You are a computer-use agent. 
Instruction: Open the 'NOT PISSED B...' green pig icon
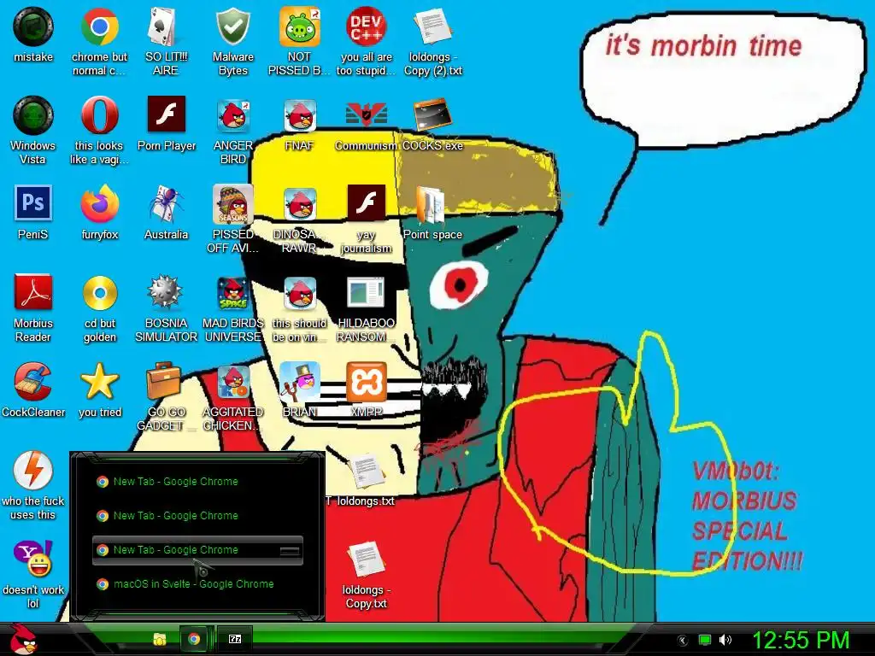299,26
